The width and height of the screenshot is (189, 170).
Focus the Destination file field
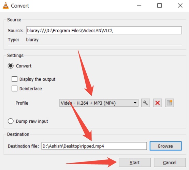[94, 146]
